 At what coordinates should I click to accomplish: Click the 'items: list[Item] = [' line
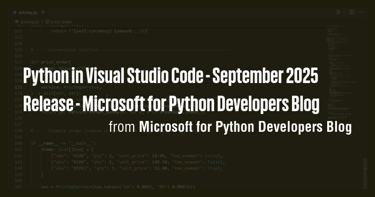[x=67, y=149]
